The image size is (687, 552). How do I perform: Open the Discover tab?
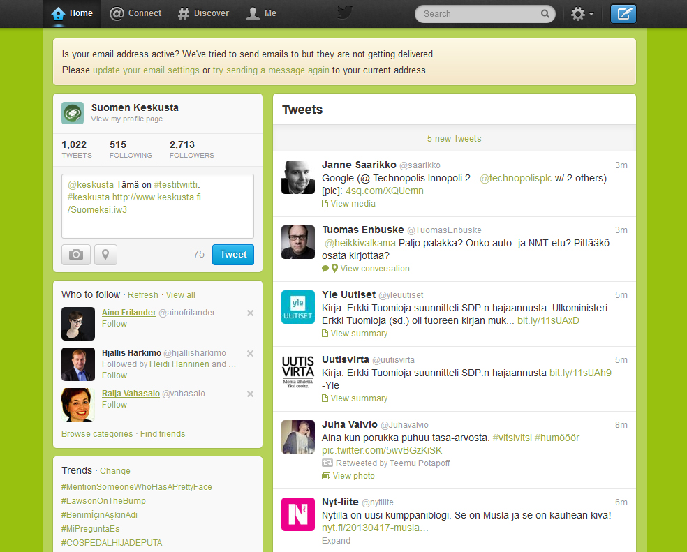click(203, 13)
